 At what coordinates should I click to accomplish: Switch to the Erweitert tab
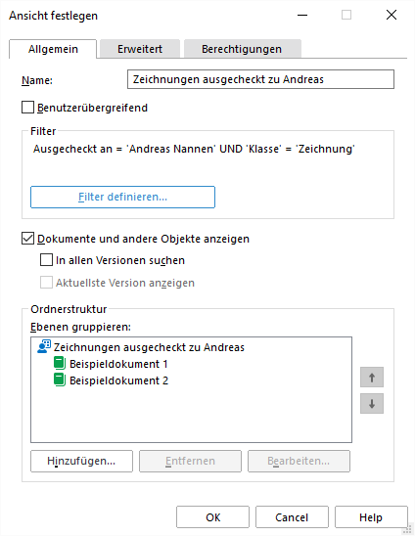(140, 49)
